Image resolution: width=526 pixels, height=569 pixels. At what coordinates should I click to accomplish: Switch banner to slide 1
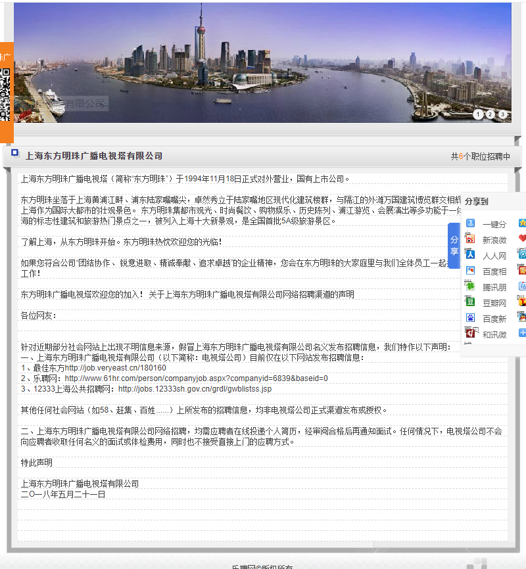(x=478, y=114)
